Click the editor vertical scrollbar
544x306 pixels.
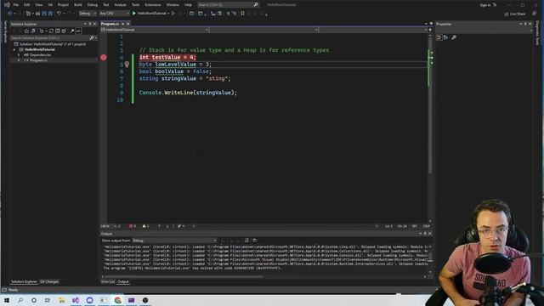pyautogui.click(x=430, y=105)
